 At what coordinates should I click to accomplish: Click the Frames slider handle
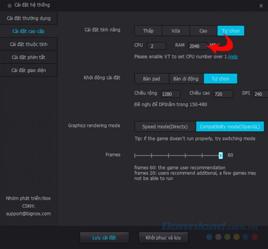click(x=220, y=155)
